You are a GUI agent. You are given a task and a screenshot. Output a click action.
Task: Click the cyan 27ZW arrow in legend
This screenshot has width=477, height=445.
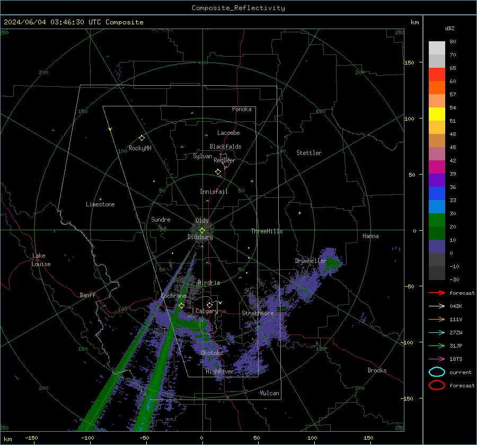[437, 333]
